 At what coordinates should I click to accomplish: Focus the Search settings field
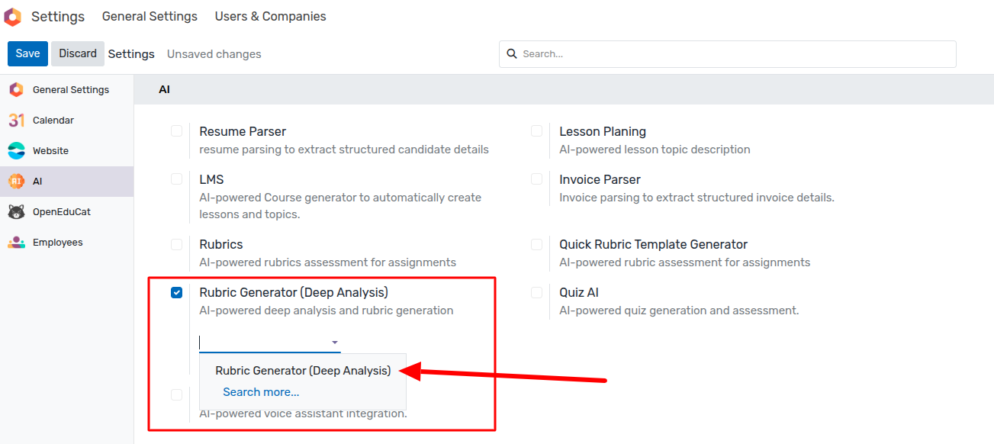coord(728,54)
